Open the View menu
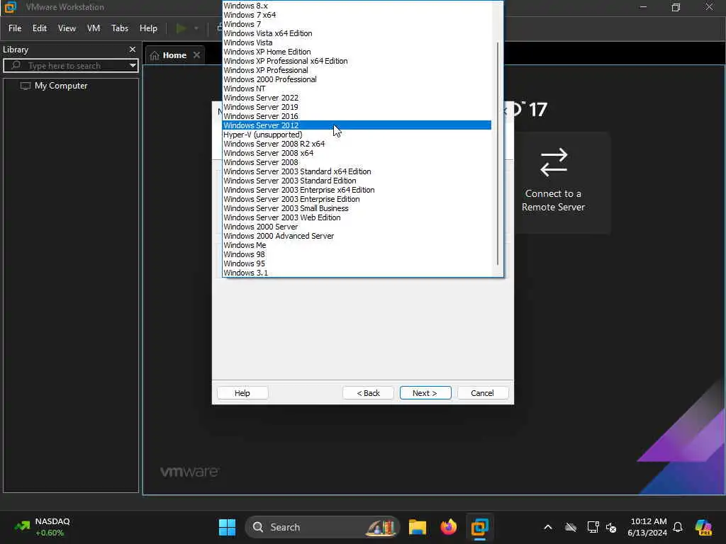Viewport: 726px width, 544px height. [x=67, y=28]
